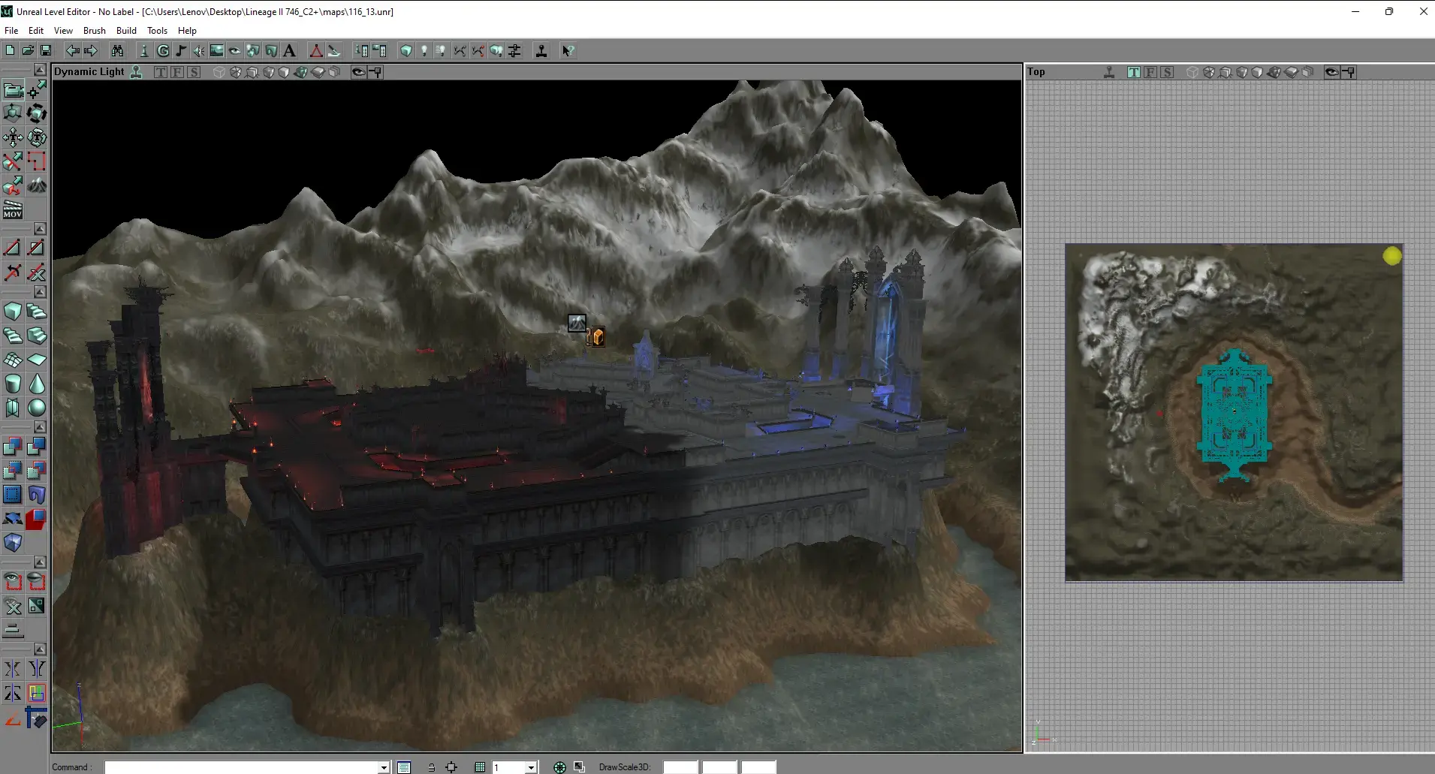Activate the Texture Rotate tool
Image resolution: width=1435 pixels, height=774 pixels.
pos(37,138)
